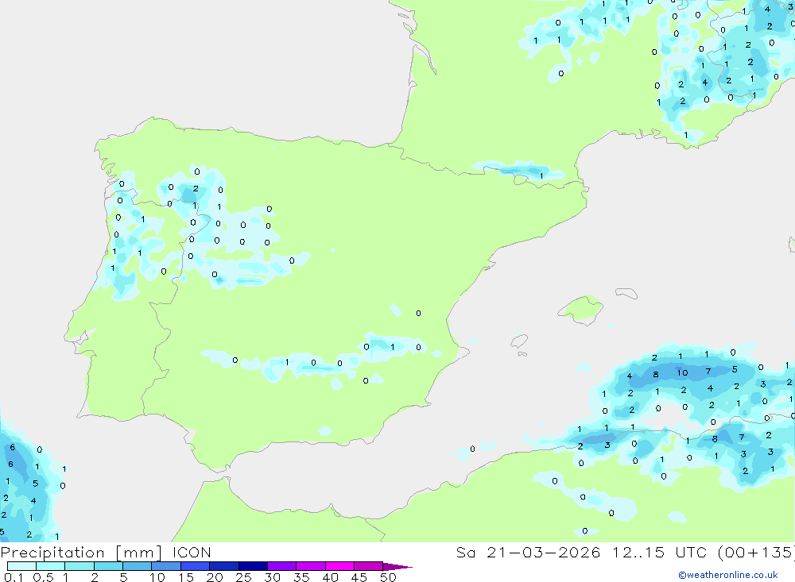
Task: Select the swatch between 45 and 50
Action: point(369,566)
